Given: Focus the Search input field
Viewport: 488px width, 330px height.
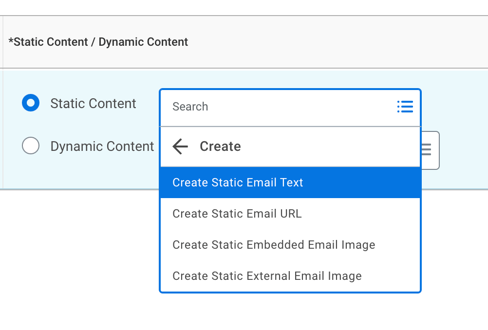Looking at the screenshot, I should (278, 107).
